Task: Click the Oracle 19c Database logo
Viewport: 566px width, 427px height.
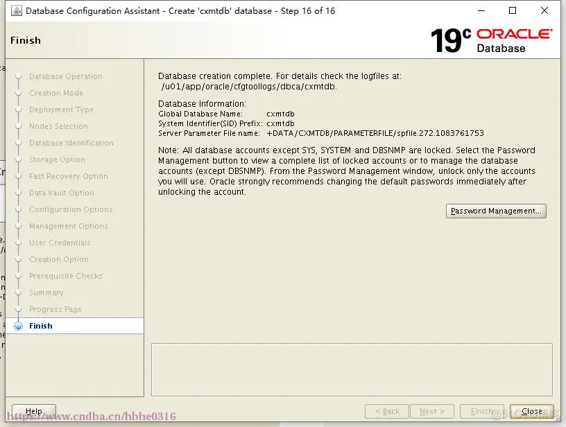Action: tap(491, 40)
